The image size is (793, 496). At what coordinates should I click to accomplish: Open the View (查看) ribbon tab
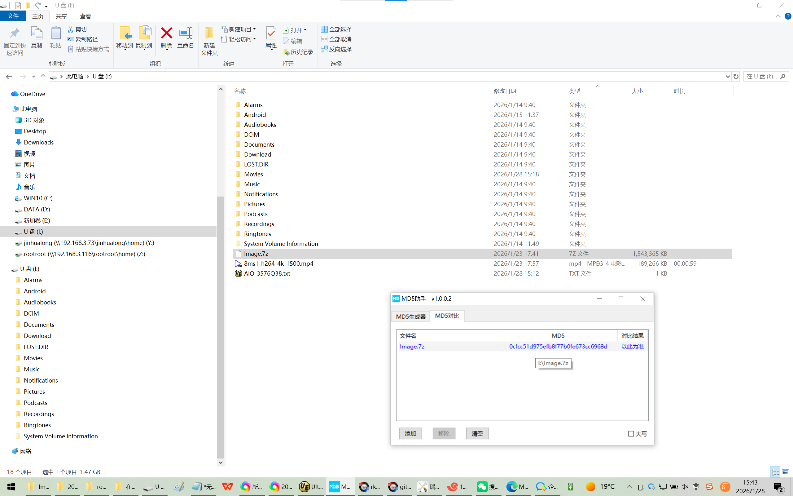click(85, 16)
